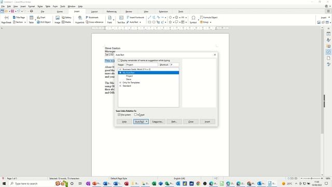Click the Print icon in quick toolbar
Viewport: 332px width, 187px height.
pyautogui.click(x=31, y=11)
